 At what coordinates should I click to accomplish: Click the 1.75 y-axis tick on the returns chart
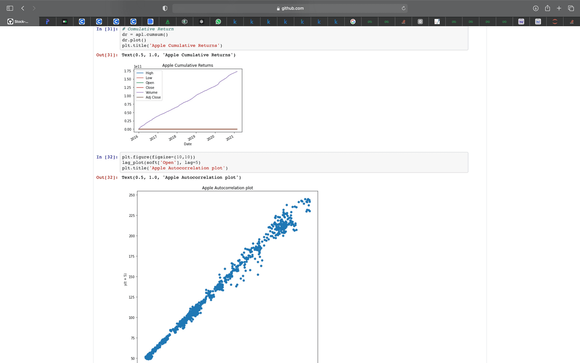(x=128, y=71)
